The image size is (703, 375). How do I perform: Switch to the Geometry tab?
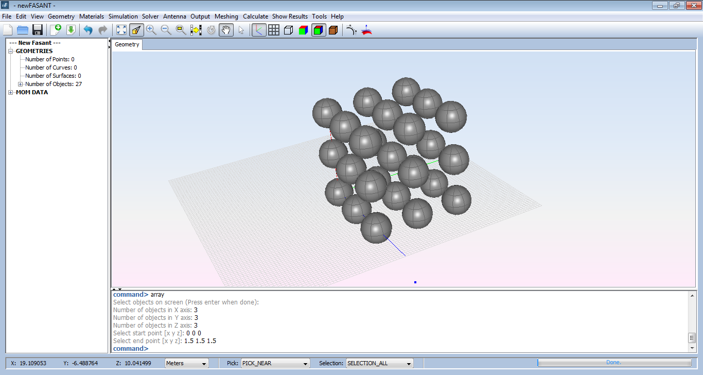(127, 44)
